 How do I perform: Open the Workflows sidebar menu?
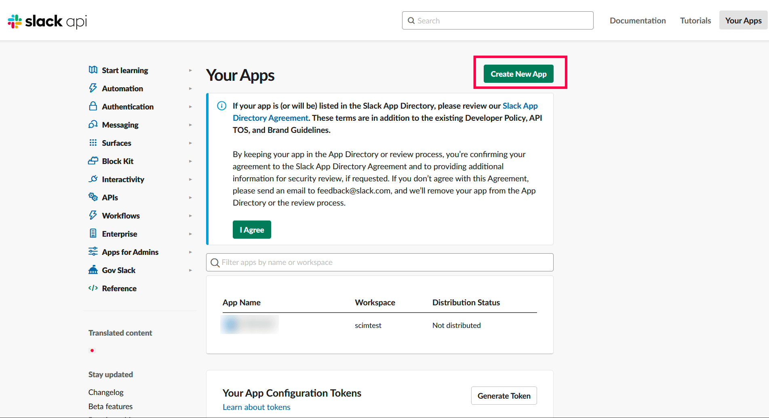[121, 216]
